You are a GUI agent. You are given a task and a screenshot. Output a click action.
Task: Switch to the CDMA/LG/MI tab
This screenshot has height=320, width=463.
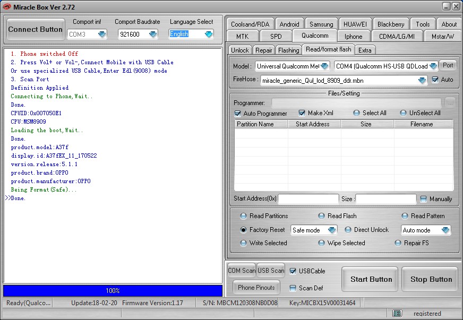pos(397,36)
